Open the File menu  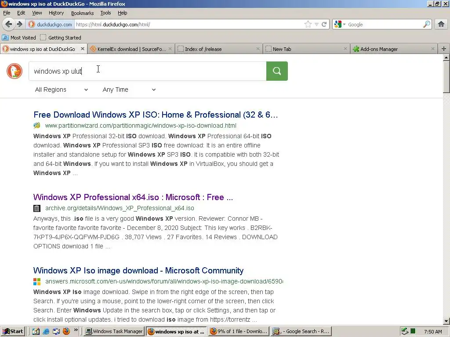[7, 13]
